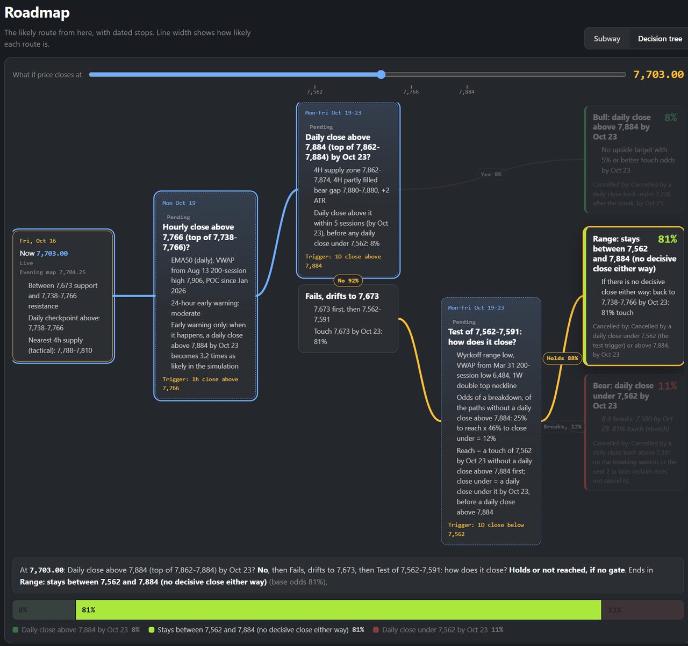Click the slider tick label 7,562
The width and height of the screenshot is (688, 646).
pyautogui.click(x=314, y=92)
